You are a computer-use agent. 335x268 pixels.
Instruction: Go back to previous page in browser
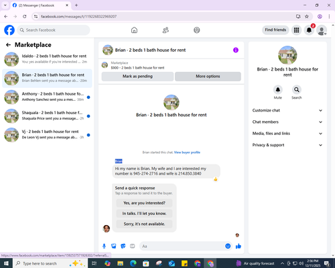click(x=6, y=16)
